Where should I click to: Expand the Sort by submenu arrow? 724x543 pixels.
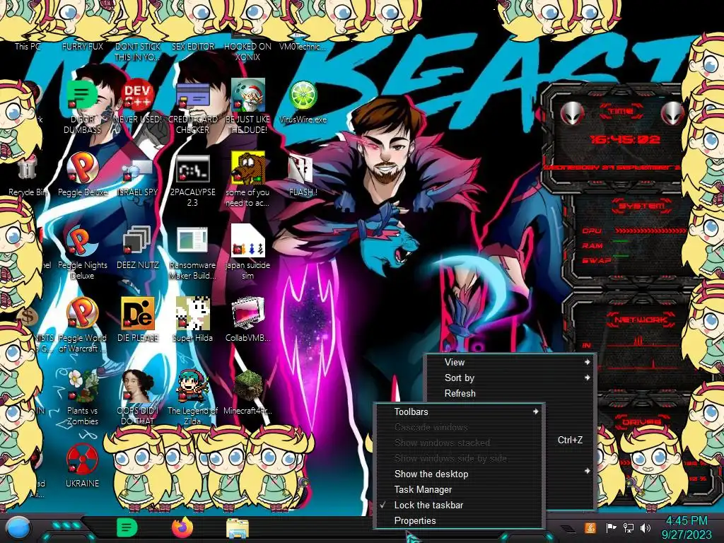(587, 378)
